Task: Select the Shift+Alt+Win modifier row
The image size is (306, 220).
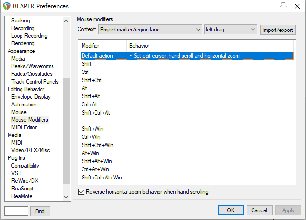Action: [187, 161]
